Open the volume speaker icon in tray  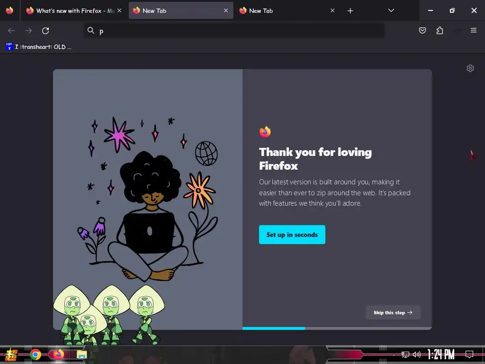[417, 355]
